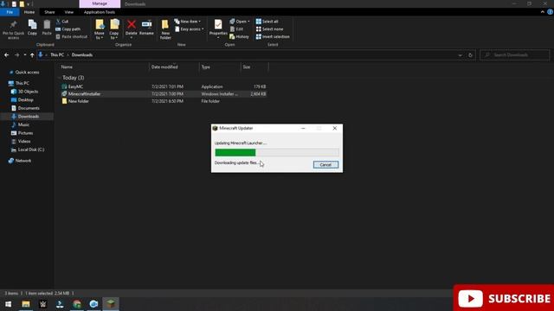This screenshot has height=311, width=554.
Task: Go back with the Back arrow
Action: [7, 55]
